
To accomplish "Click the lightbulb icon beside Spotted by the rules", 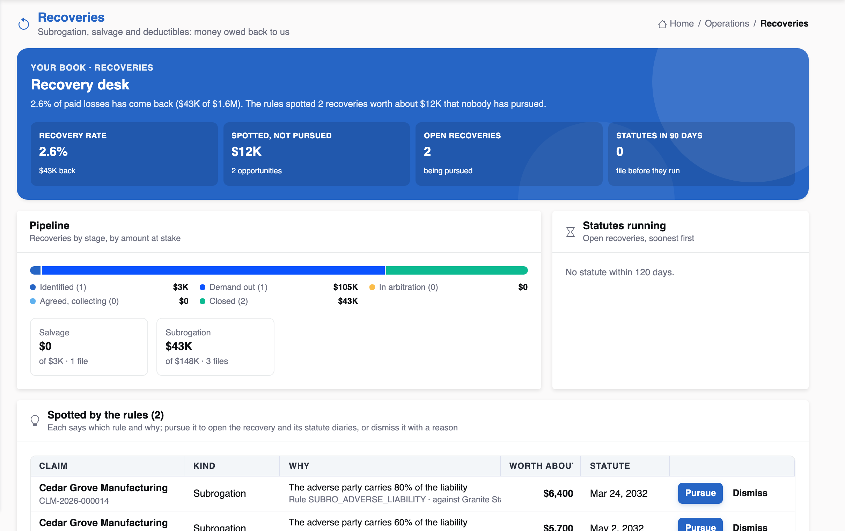I will click(x=35, y=421).
